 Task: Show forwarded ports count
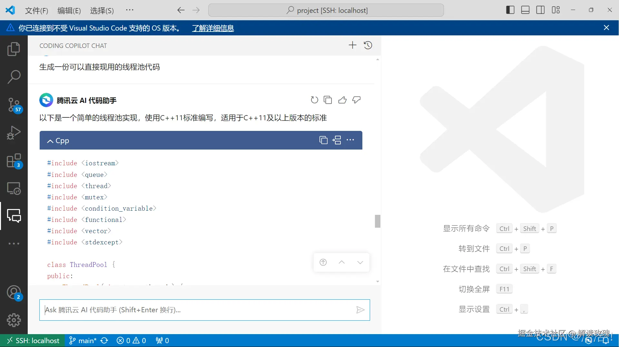click(x=162, y=341)
